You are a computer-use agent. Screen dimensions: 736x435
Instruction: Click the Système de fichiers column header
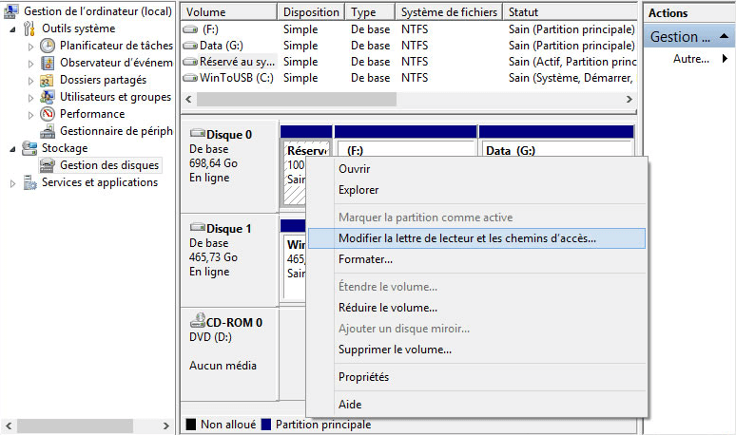[447, 12]
